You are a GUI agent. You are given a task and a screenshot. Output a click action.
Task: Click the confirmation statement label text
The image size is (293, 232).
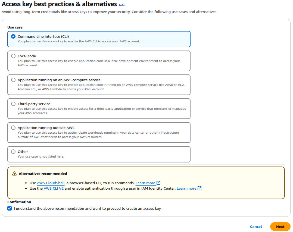click(x=88, y=208)
